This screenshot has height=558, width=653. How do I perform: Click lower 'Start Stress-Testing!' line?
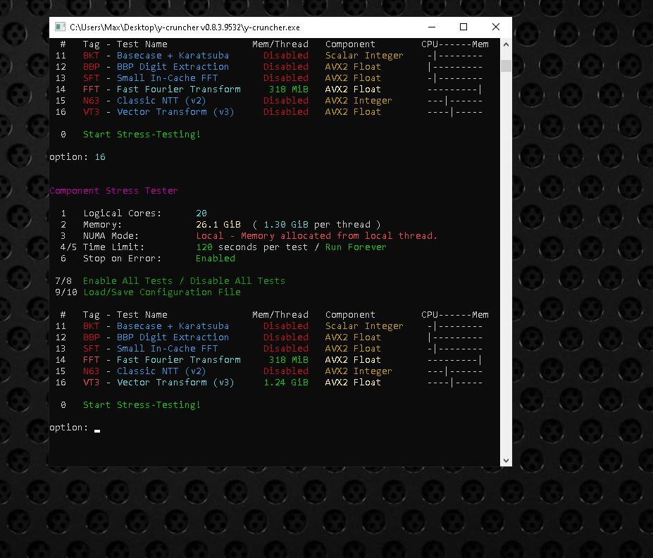(142, 404)
